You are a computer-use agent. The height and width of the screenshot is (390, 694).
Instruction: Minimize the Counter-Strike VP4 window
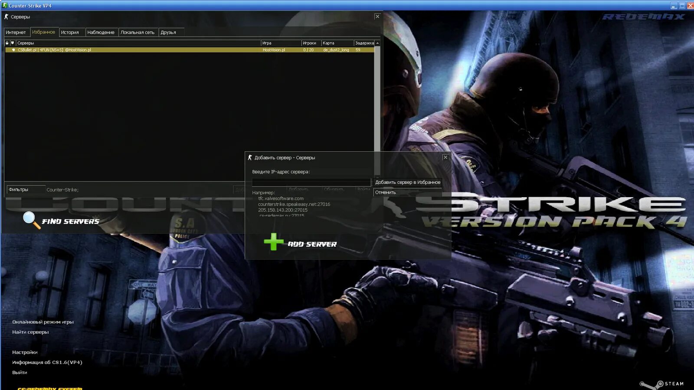674,6
